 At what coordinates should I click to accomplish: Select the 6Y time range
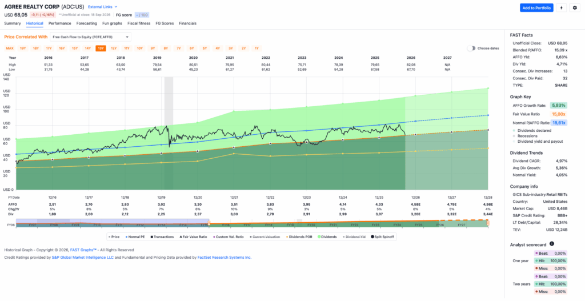192,48
